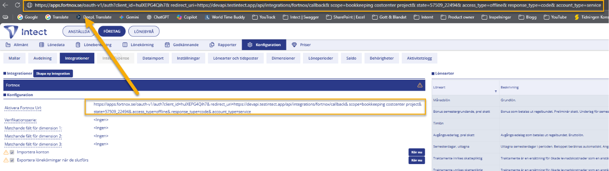Click the warning icon beside Importera konton
Screen dimensions: 609x171
point(6,152)
